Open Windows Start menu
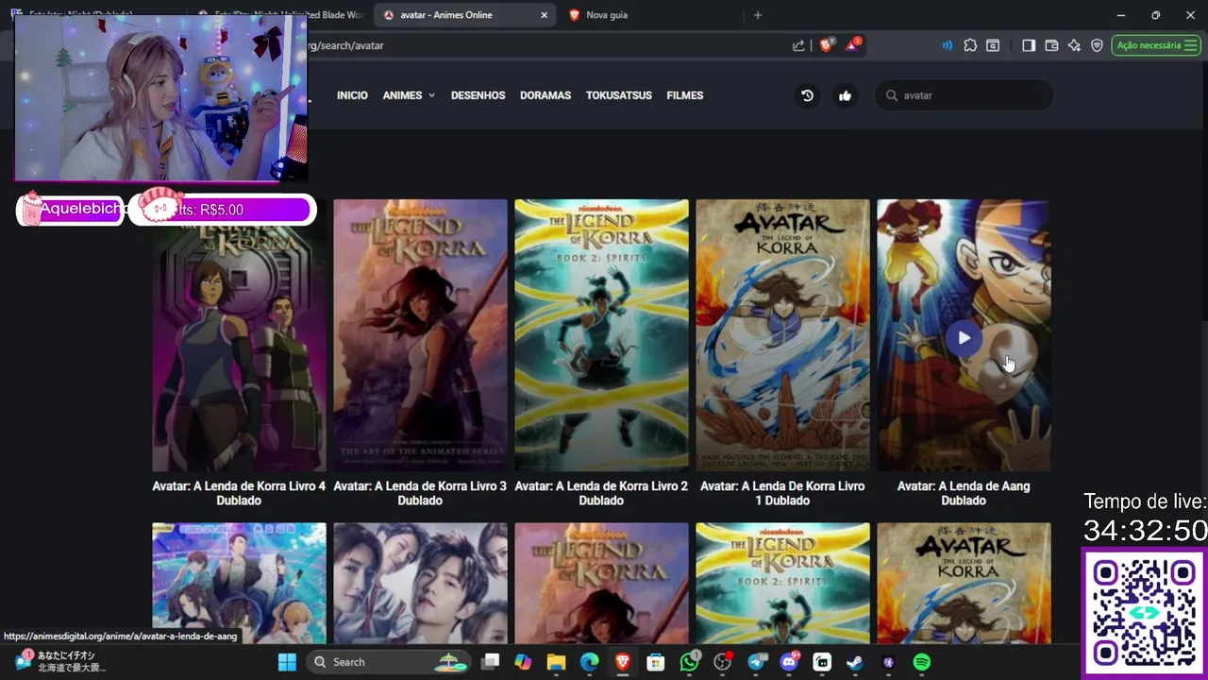The height and width of the screenshot is (680, 1208). 288,662
